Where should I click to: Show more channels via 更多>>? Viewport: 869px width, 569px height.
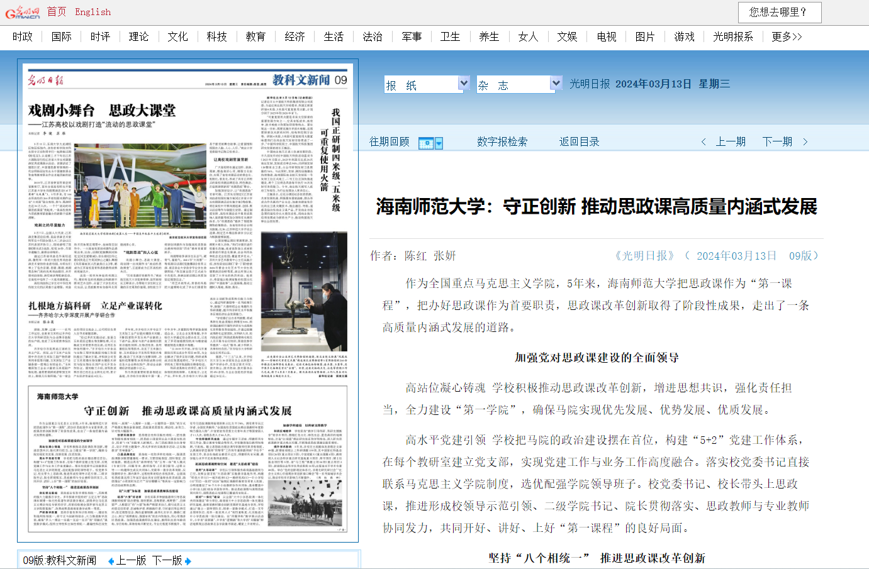tap(787, 36)
